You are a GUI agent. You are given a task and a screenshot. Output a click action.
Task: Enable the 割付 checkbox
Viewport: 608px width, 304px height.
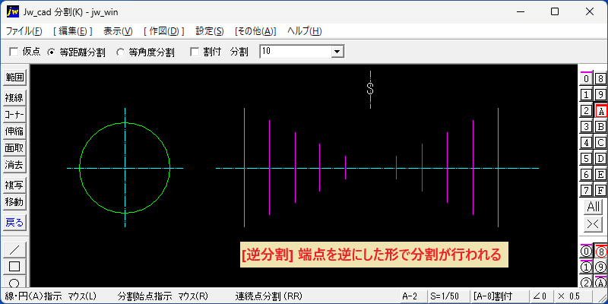pyautogui.click(x=195, y=52)
